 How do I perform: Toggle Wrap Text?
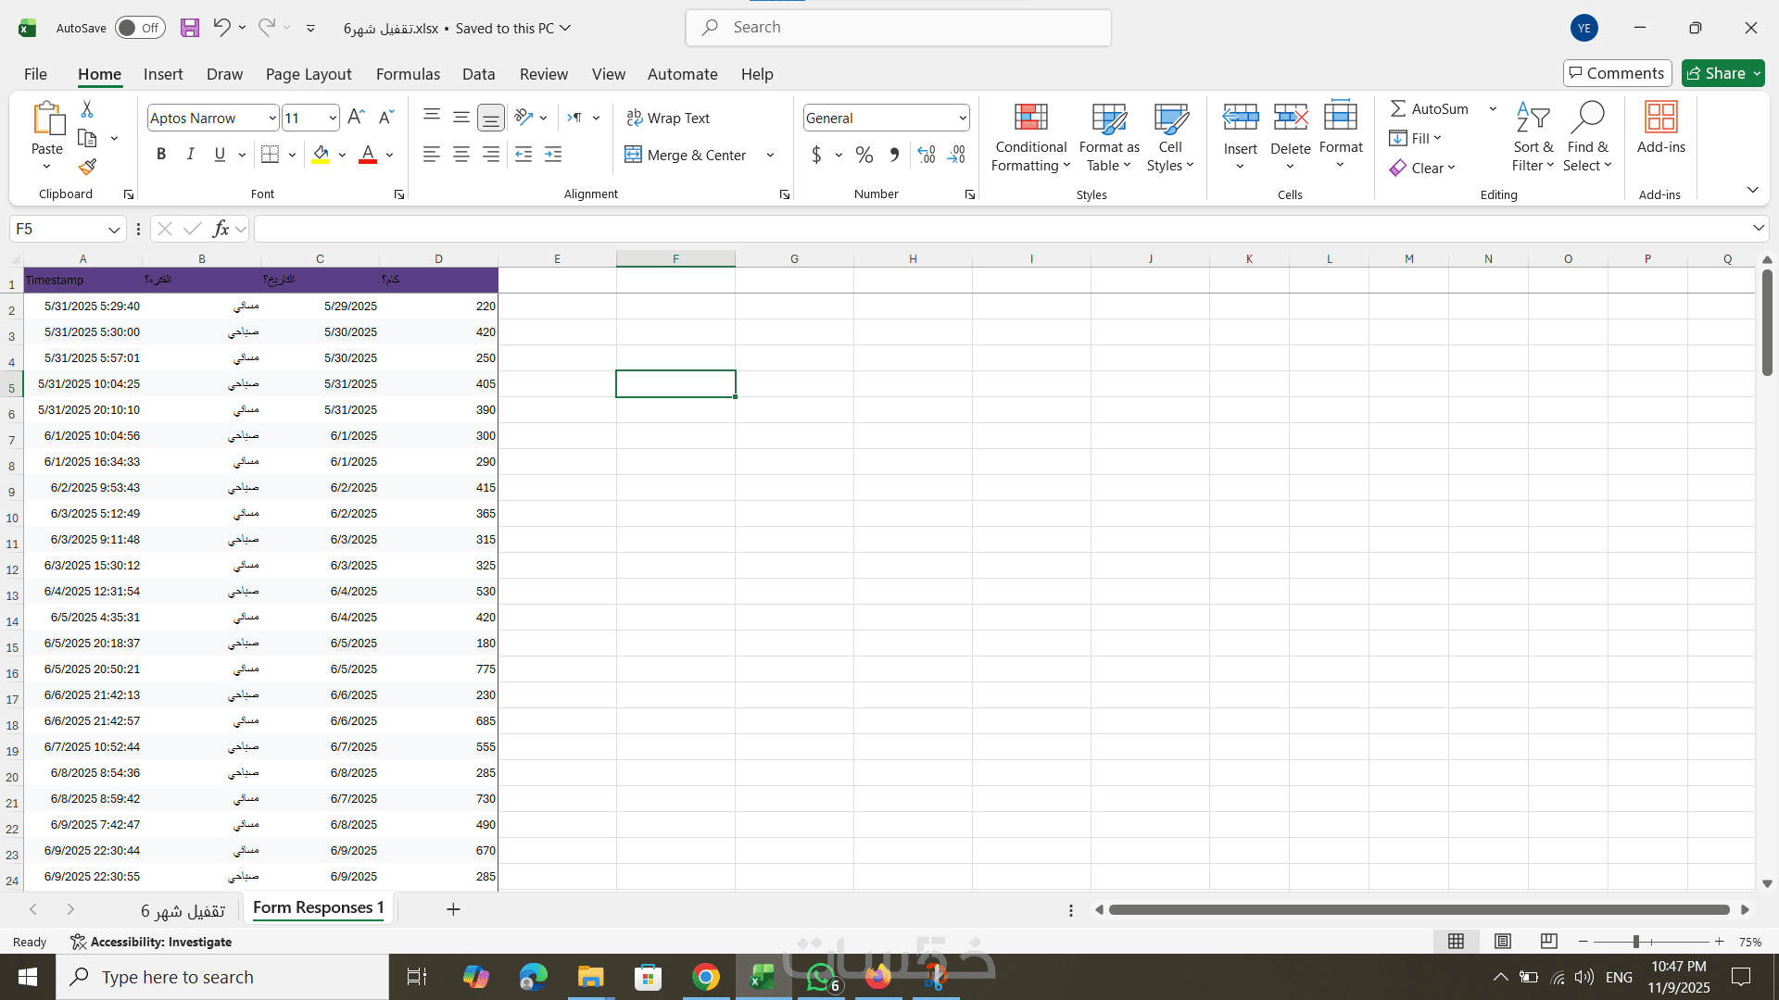click(668, 118)
